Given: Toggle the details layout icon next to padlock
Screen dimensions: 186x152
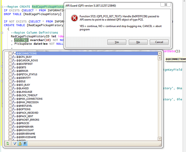Looking at the screenshot, I should 25,143.
